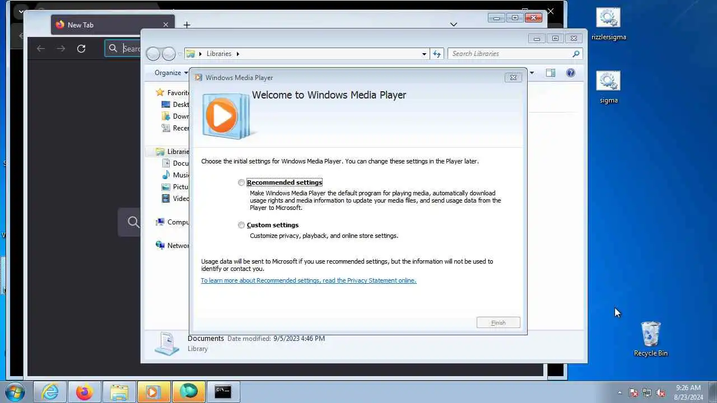Click Show desktop strip at taskbar end
Viewport: 717px width, 403px height.
[713, 392]
